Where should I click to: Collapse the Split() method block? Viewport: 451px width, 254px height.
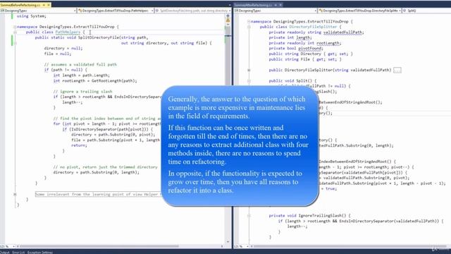[249, 81]
